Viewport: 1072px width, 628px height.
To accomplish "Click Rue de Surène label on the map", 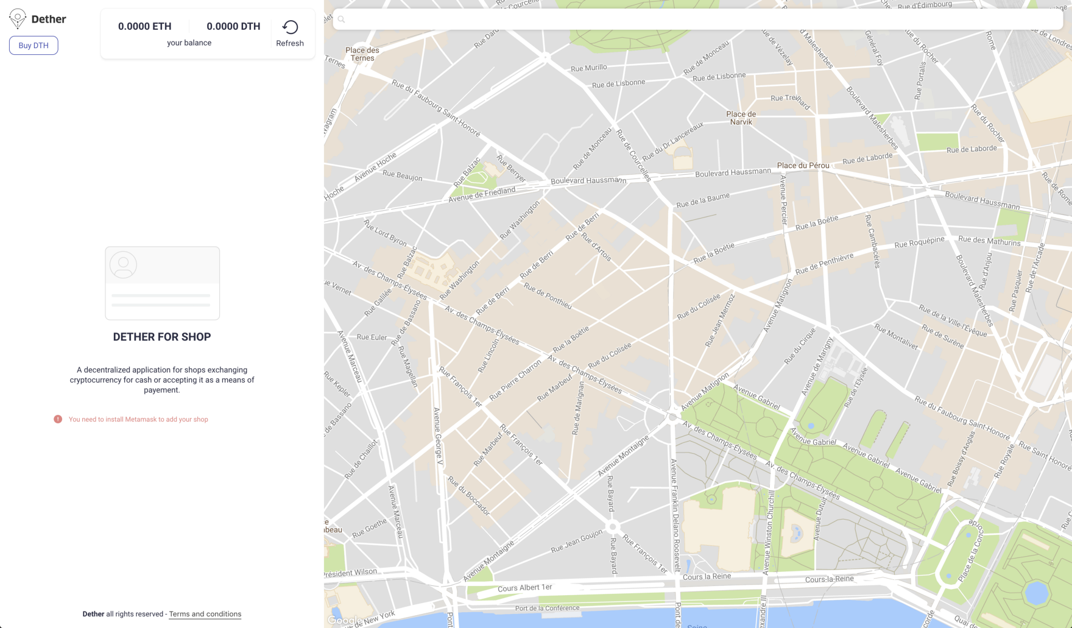I will pos(943,336).
